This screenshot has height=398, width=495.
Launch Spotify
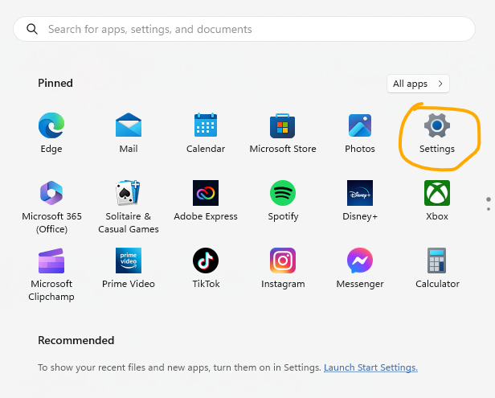(283, 200)
